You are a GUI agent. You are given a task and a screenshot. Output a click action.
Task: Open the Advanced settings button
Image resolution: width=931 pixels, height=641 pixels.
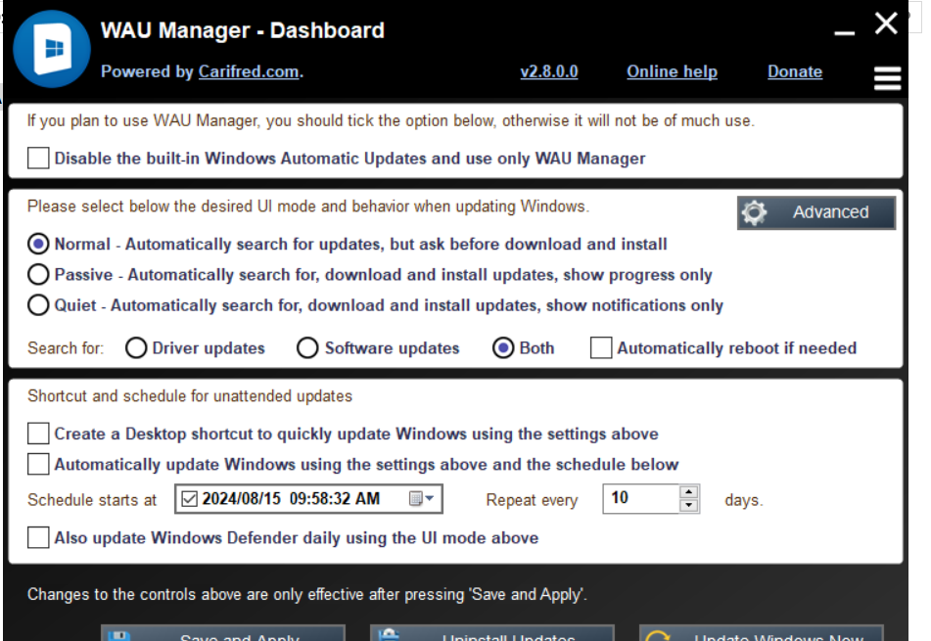pos(816,212)
